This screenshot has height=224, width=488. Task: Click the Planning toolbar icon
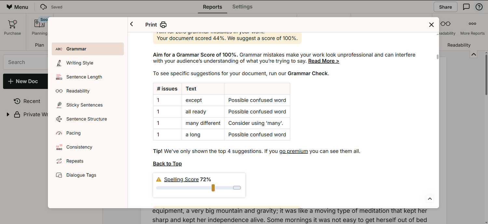[x=39, y=23]
